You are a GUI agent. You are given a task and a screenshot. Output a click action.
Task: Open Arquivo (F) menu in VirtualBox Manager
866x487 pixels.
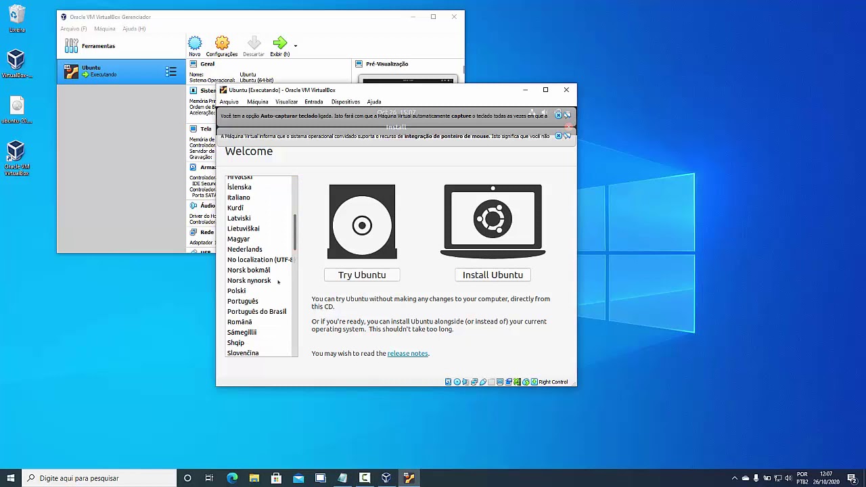click(x=73, y=28)
